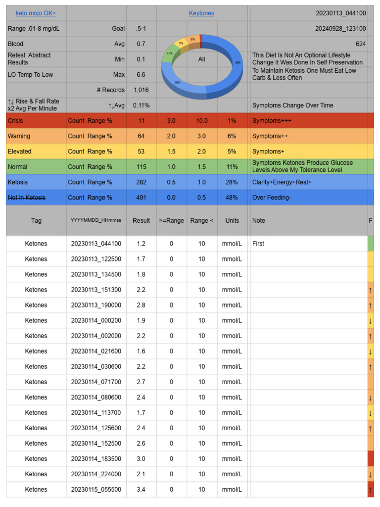The image size is (380, 507).
Task: Select the "Retest Abstract Results" cell
Action: click(x=36, y=59)
